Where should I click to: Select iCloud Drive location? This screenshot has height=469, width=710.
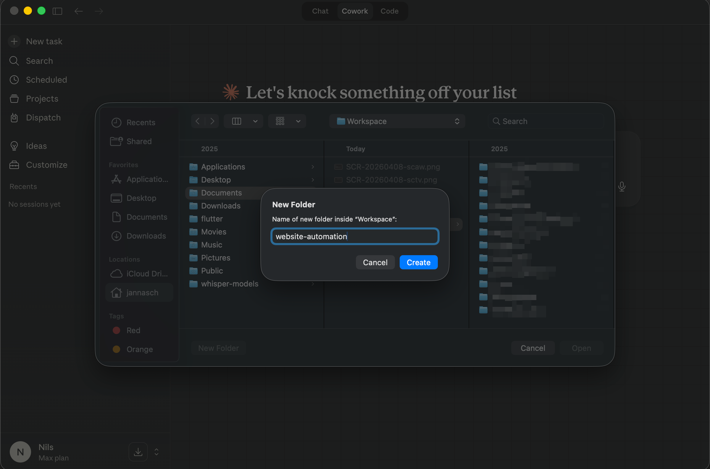click(139, 273)
